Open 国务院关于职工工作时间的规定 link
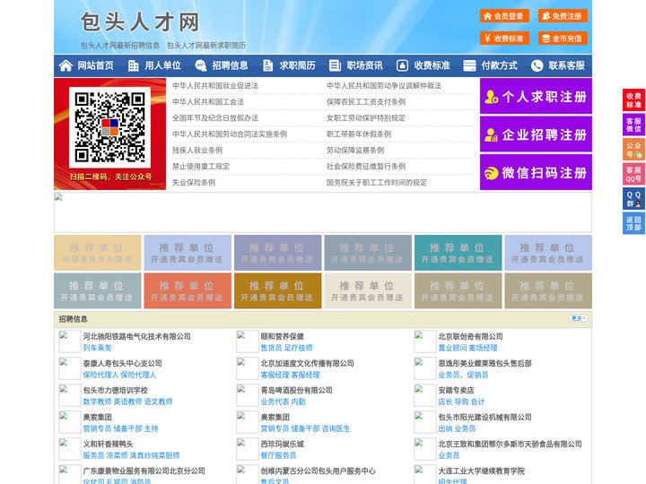The width and height of the screenshot is (646, 484). [377, 182]
